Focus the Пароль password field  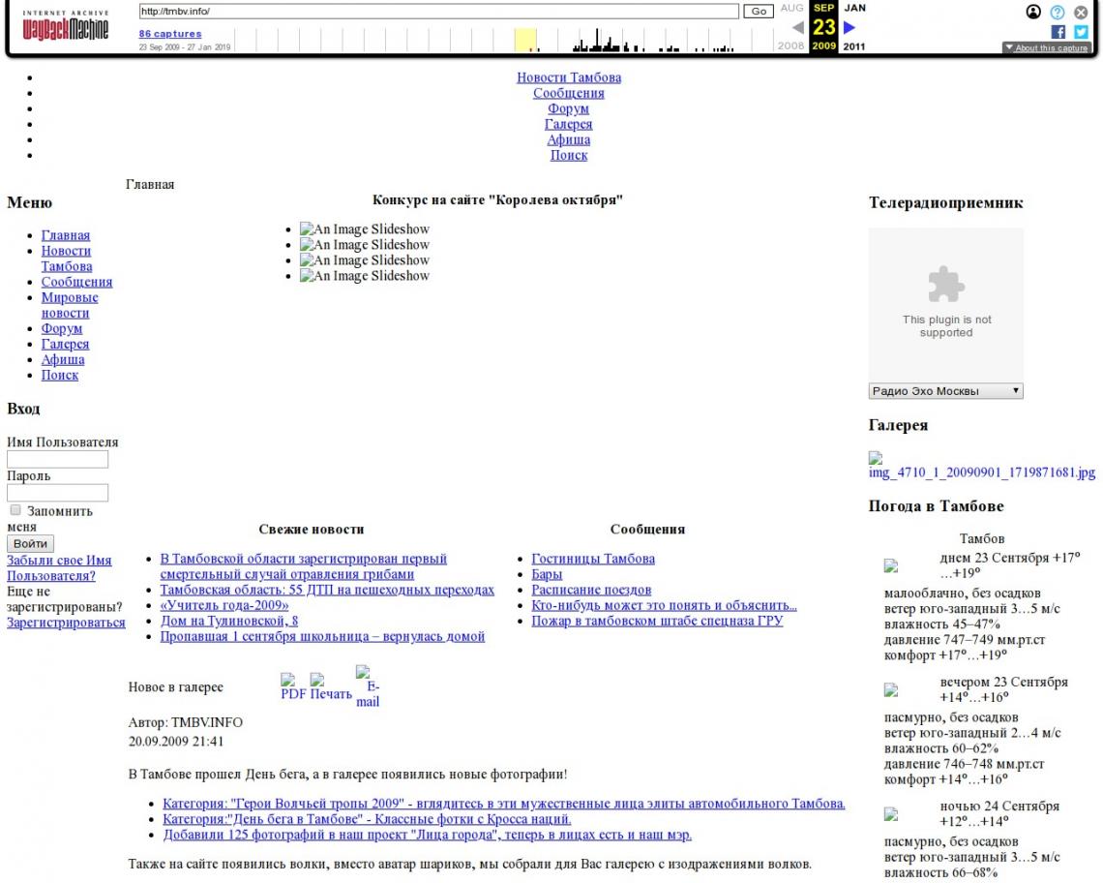click(x=58, y=493)
